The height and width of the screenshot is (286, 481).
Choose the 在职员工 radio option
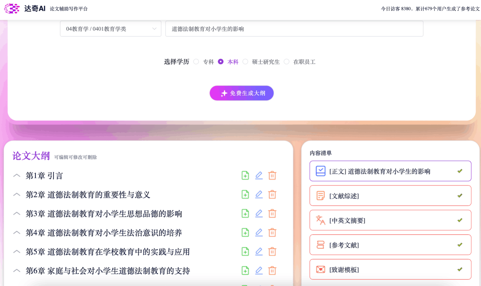pos(287,62)
